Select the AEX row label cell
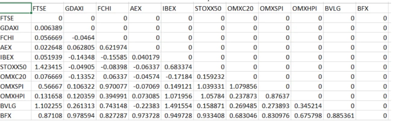This screenshot has height=122, width=399. [16, 47]
